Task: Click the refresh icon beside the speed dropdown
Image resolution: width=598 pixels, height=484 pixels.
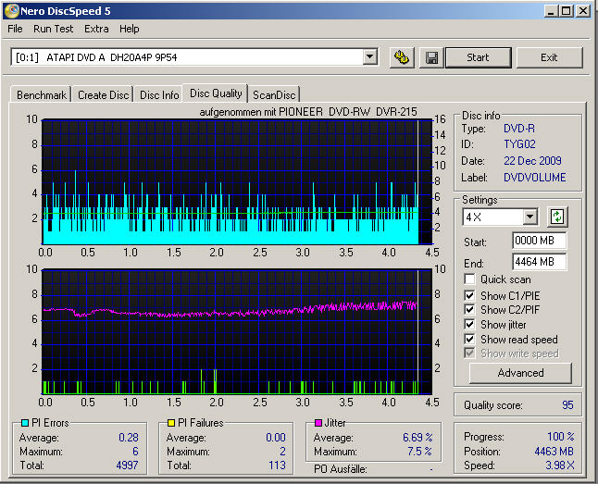Action: tap(556, 217)
